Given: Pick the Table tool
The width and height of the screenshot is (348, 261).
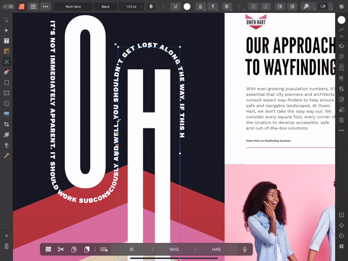Looking at the screenshot, I should [x=6, y=51].
